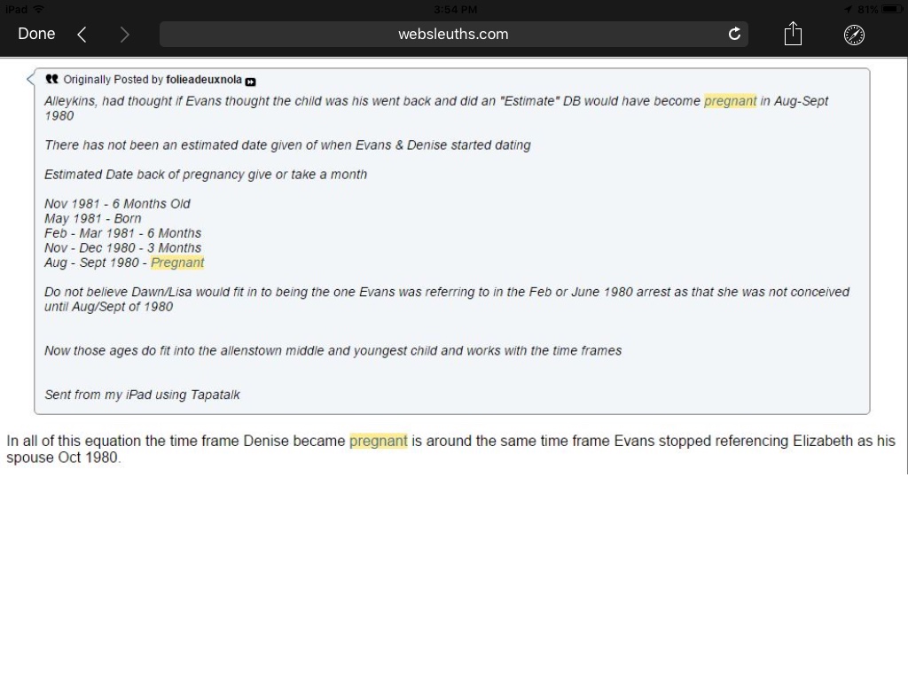Go back with the left chevron
Image resolution: width=908 pixels, height=681 pixels.
point(82,35)
